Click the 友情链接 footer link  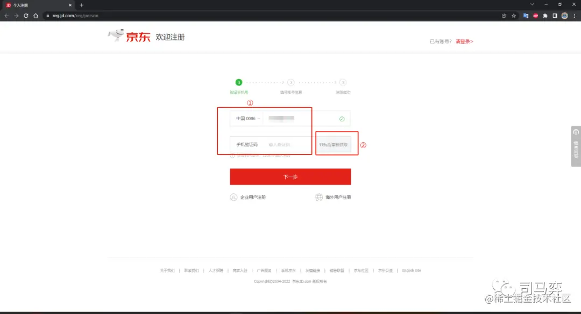click(x=313, y=271)
